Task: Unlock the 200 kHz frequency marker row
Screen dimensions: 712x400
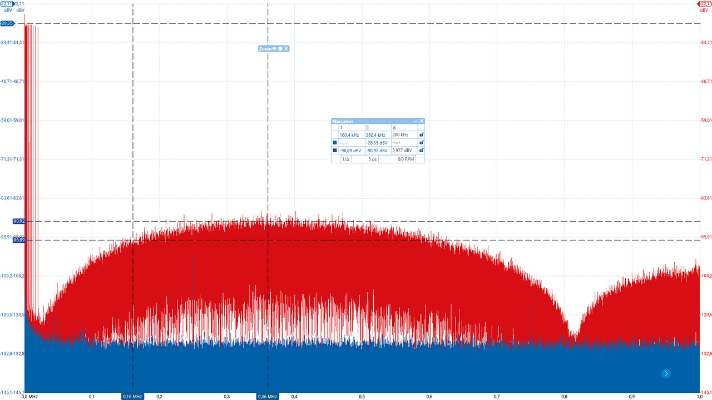Action: 421,135
